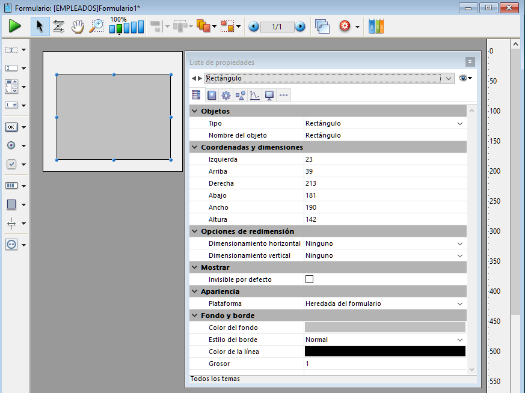Pick the progress indicator object tool
This screenshot has height=393, width=525.
[x=11, y=186]
